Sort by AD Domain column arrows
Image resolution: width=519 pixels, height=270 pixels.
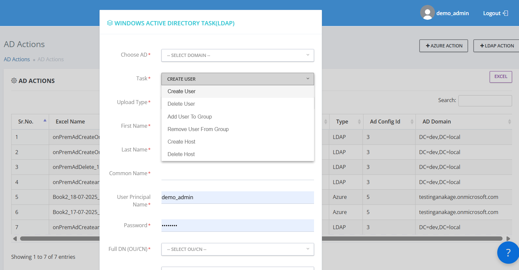(x=509, y=122)
